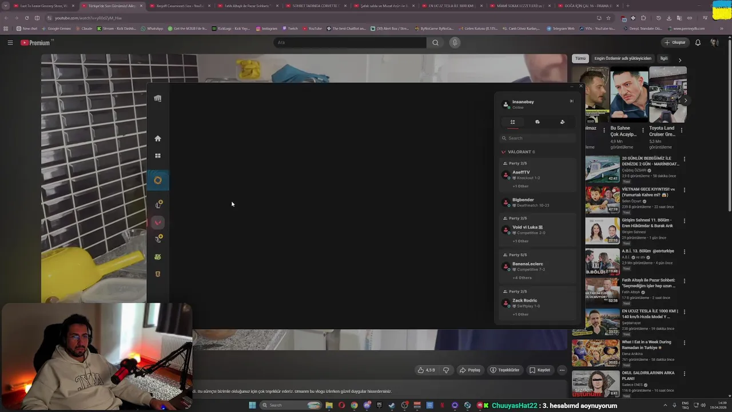Select the 'Tümü' filter chip
Image resolution: width=732 pixels, height=412 pixels.
(580, 58)
